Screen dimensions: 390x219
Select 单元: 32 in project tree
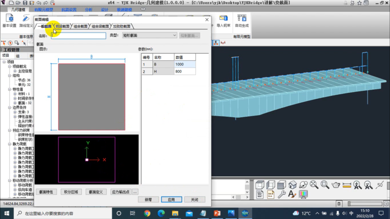pos(24,85)
